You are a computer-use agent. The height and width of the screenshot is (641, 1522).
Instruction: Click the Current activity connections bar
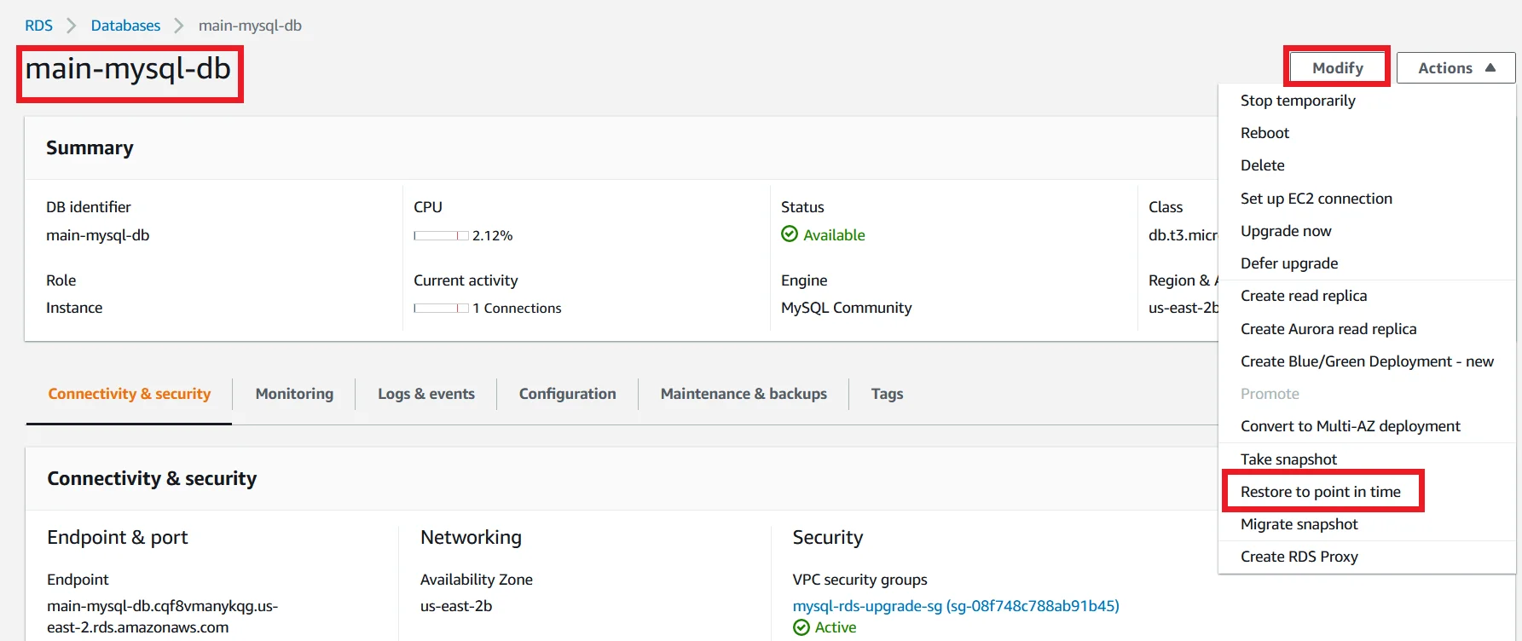[x=441, y=309]
